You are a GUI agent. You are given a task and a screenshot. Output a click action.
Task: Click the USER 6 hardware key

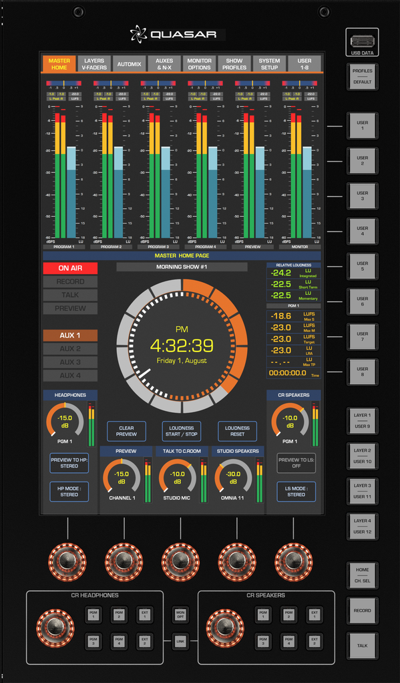tap(362, 301)
